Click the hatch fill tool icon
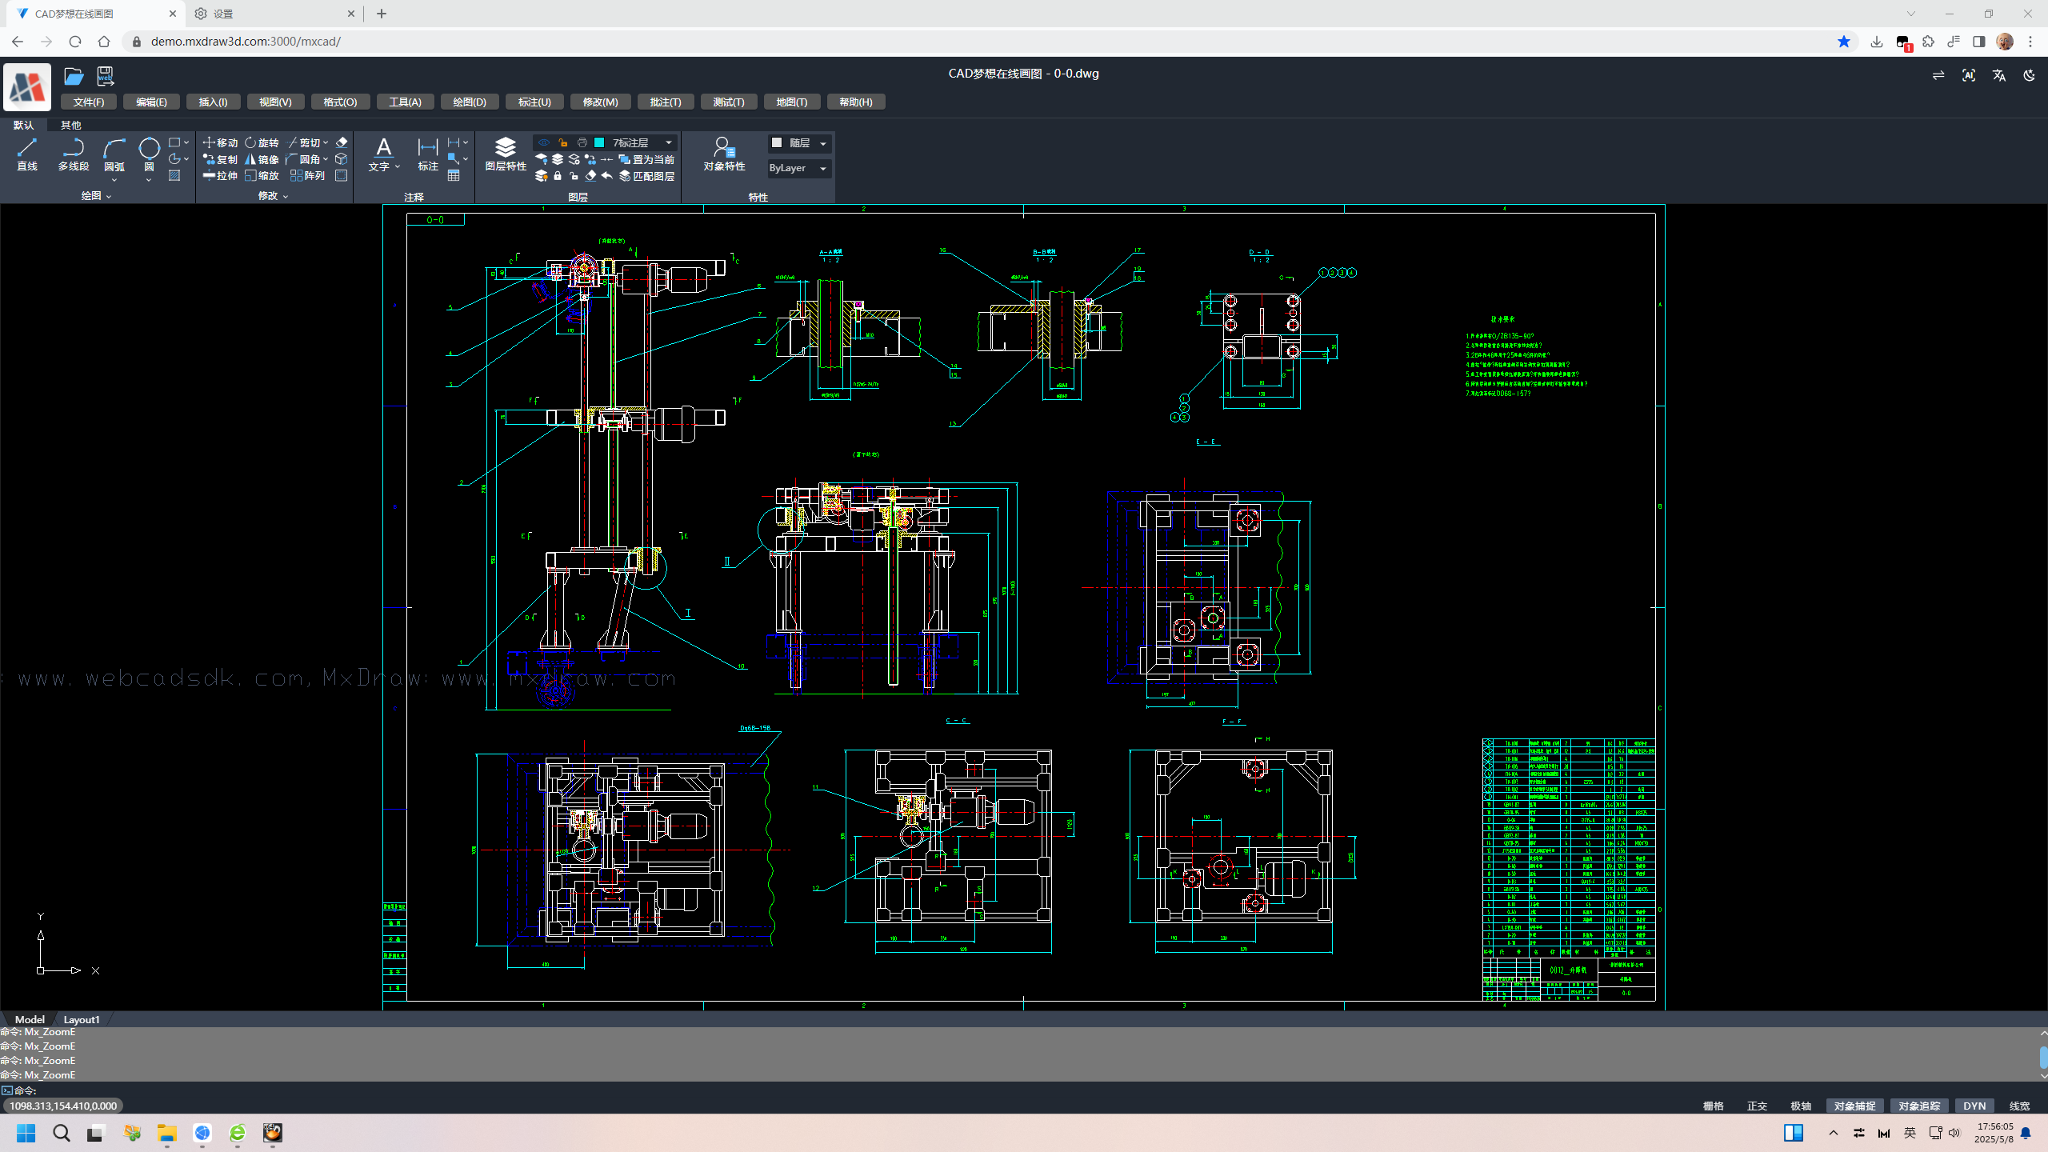The width and height of the screenshot is (2048, 1152). pos(174,176)
